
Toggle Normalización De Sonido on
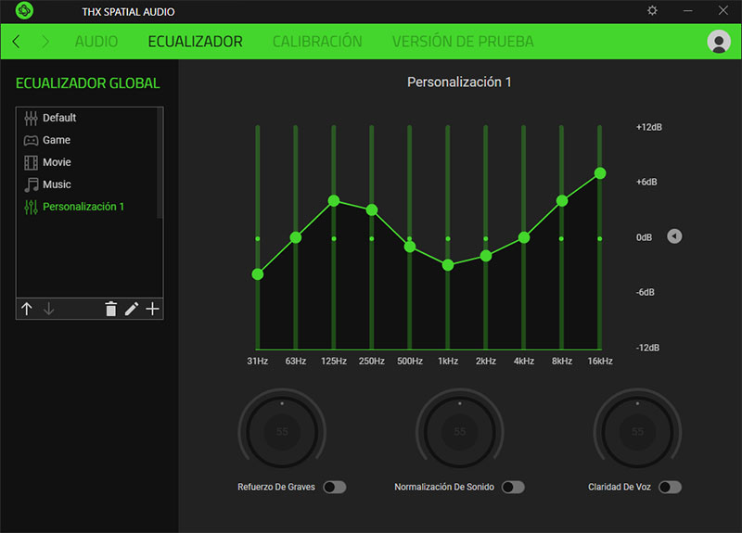point(513,487)
